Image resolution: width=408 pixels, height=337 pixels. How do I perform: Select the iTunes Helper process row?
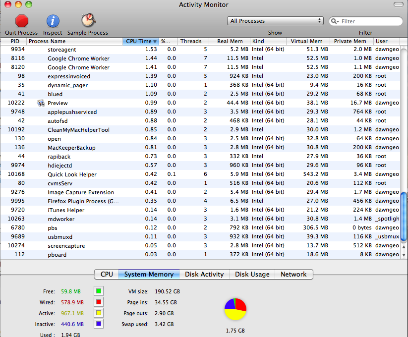click(200, 210)
